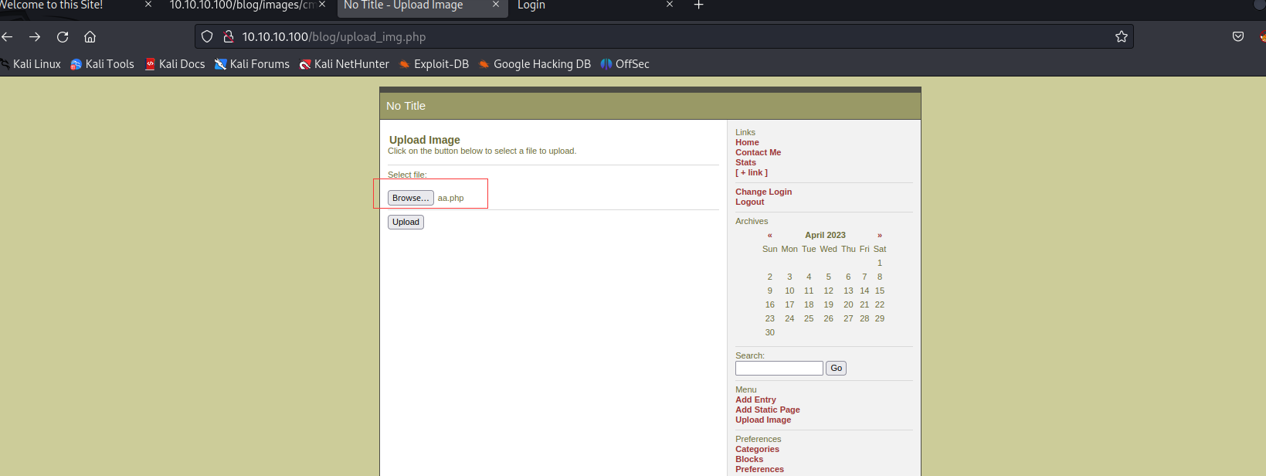Switch to 'Welcome to this Site!' tab
Image resolution: width=1266 pixels, height=476 pixels.
(51, 5)
